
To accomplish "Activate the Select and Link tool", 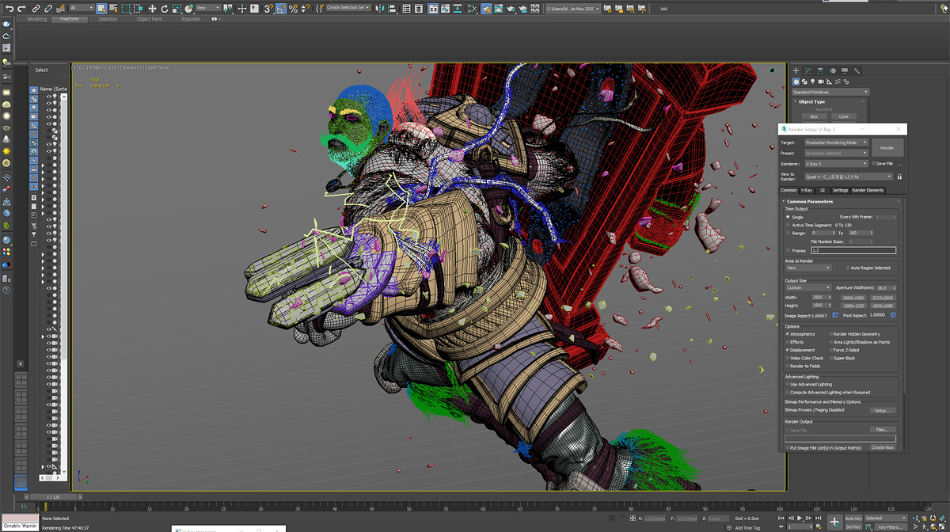I will (x=36, y=8).
